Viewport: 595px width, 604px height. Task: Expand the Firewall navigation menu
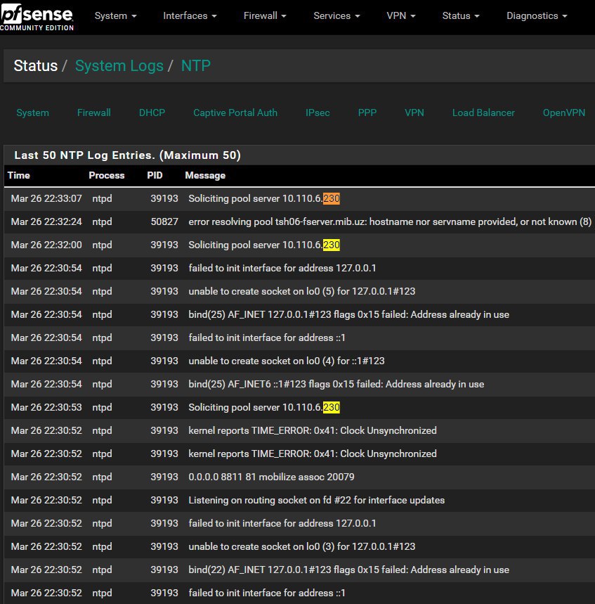(265, 15)
